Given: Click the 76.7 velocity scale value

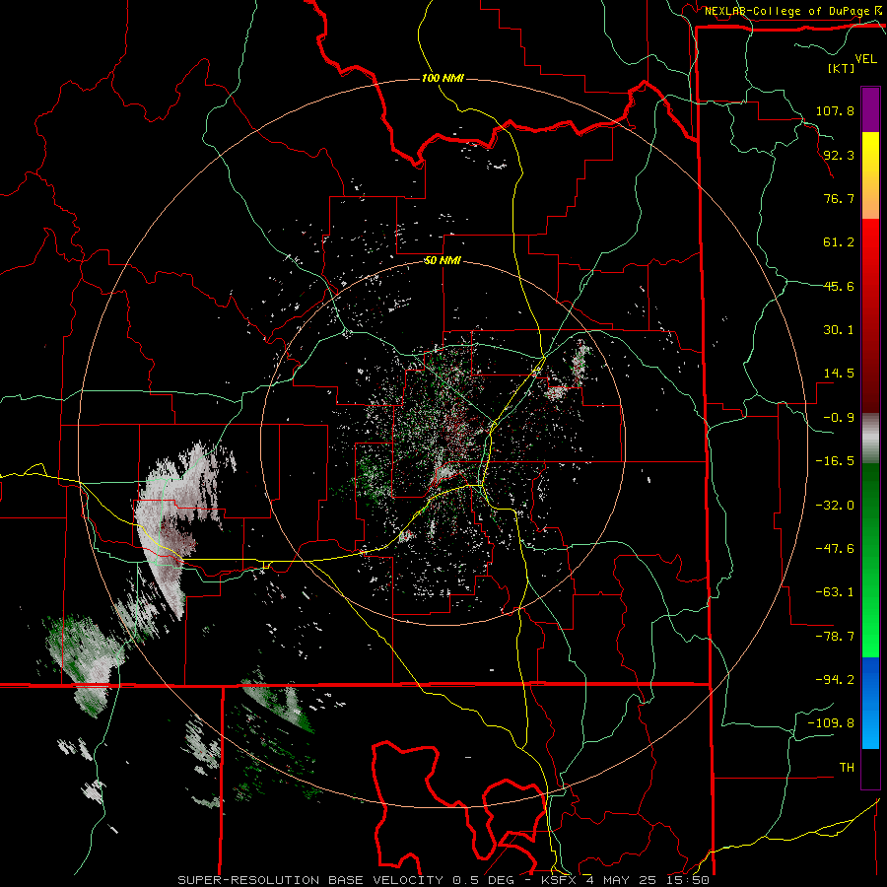Looking at the screenshot, I should (x=839, y=198).
